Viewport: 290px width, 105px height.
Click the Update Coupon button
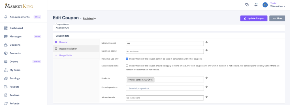254,18
